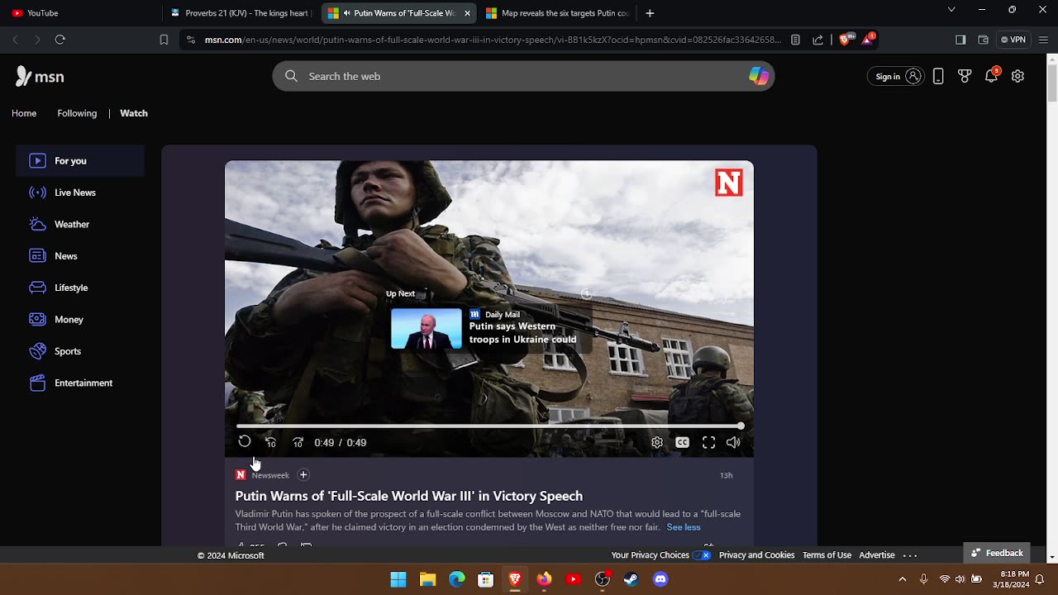Skip forward 10 seconds in the video
The image size is (1058, 595).
point(298,442)
